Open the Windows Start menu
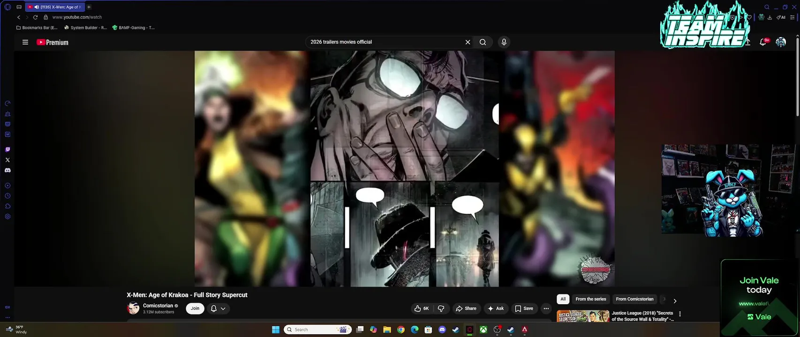Screen dimensions: 800x337 point(276,330)
